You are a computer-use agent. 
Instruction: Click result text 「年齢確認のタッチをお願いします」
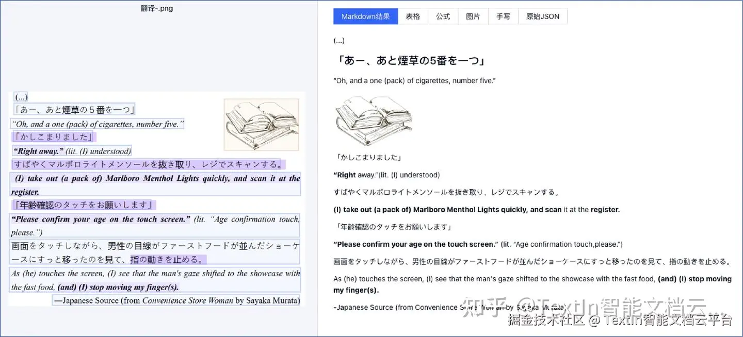(x=393, y=227)
